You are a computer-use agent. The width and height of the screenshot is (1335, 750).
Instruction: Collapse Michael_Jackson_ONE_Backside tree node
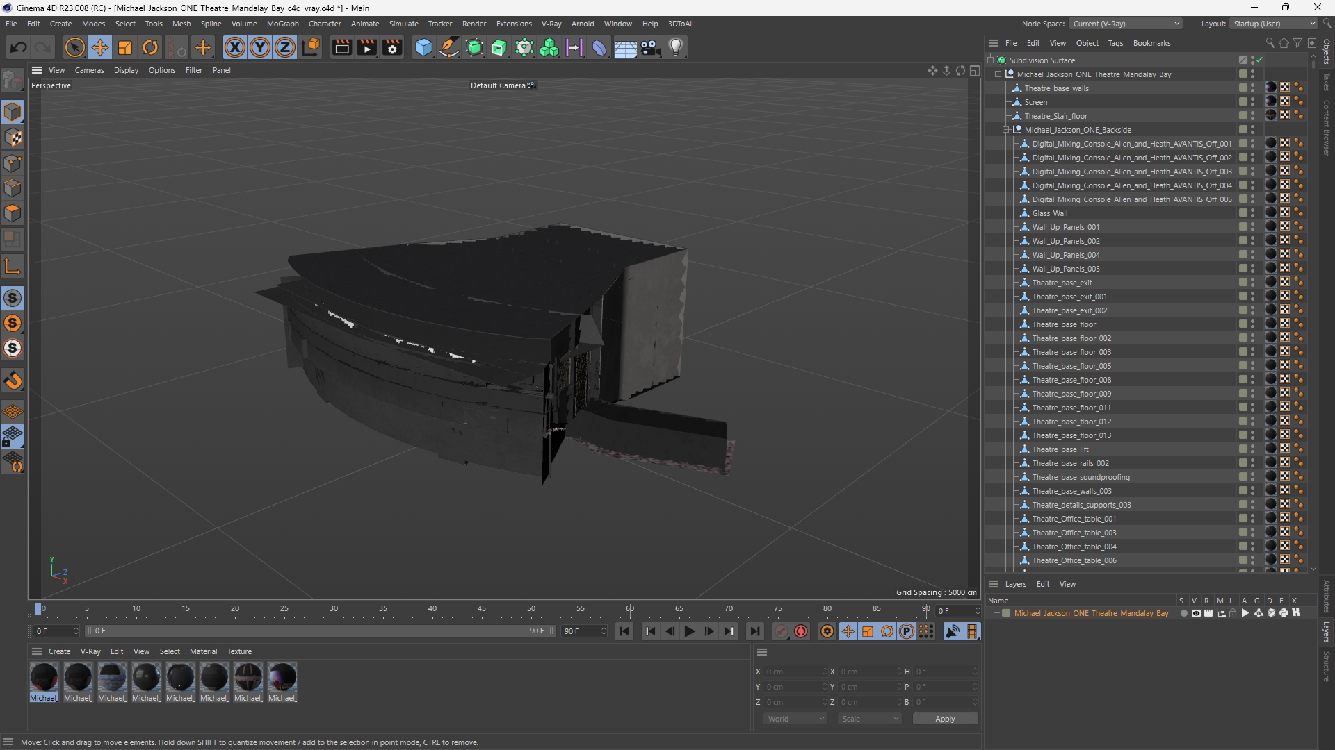(x=1007, y=130)
